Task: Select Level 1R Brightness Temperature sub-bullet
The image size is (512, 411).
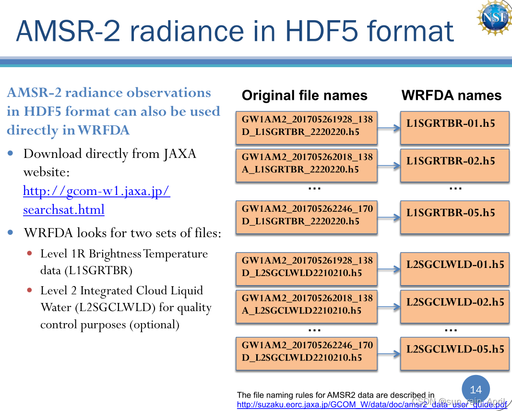Action: (x=124, y=262)
